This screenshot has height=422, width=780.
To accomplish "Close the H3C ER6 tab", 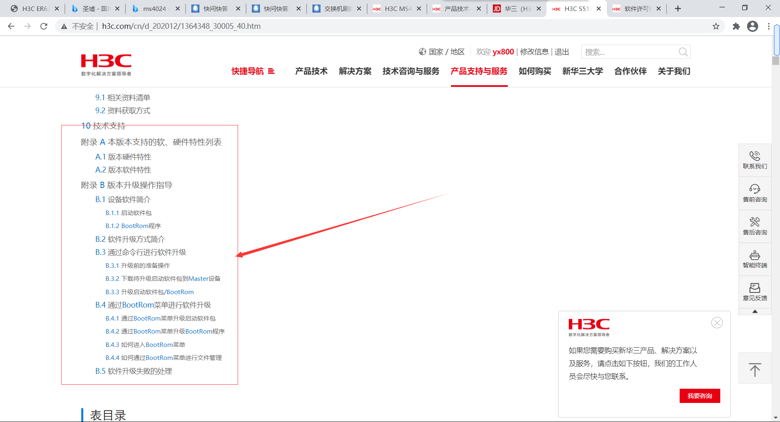I will pos(57,9).
